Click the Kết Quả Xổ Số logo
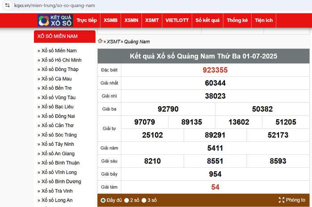 point(54,21)
